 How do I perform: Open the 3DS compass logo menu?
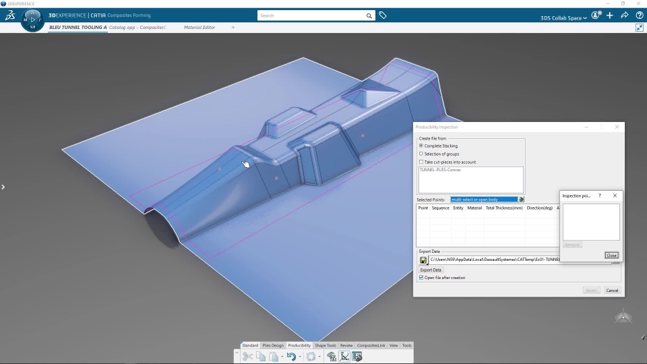pyautogui.click(x=10, y=16)
